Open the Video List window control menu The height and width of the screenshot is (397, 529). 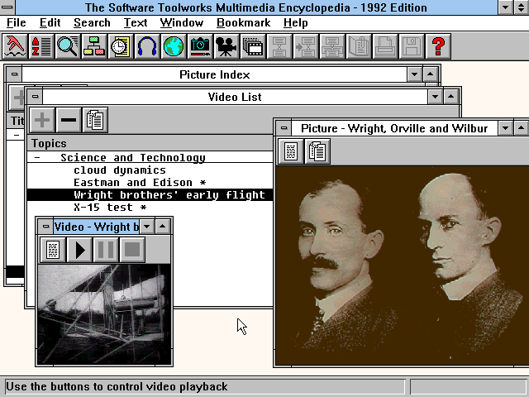(35, 97)
